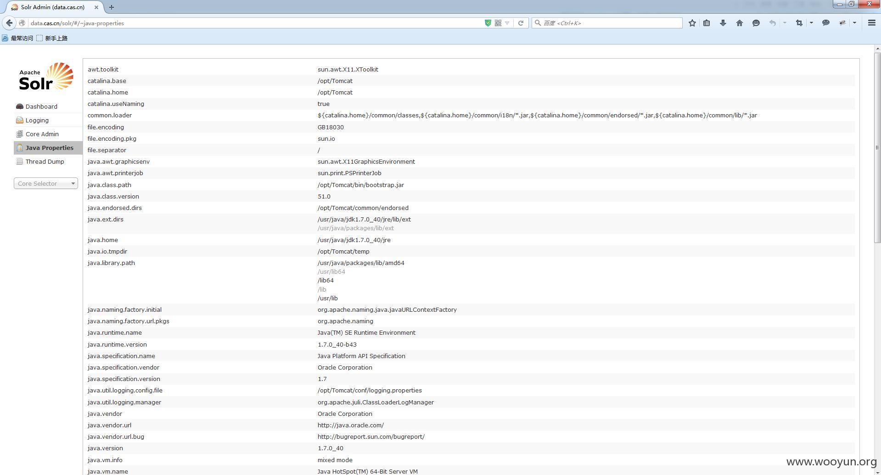Reload the page with refresh icon
The height and width of the screenshot is (475, 881).
(521, 23)
